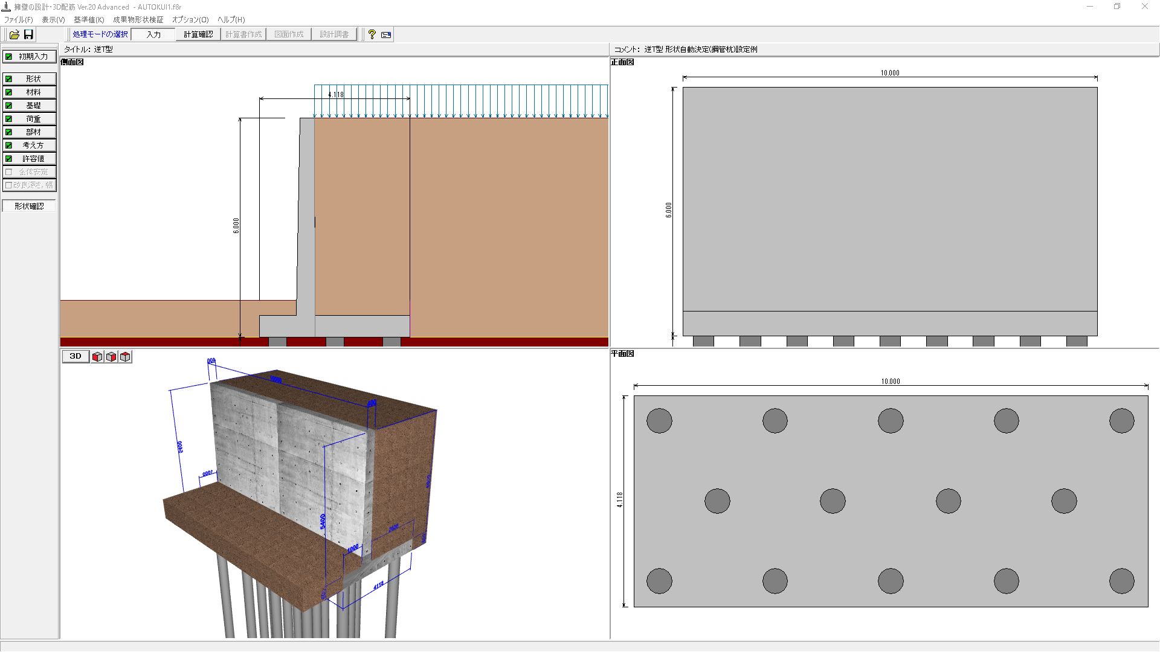
Task: Click the green check next to 基礎
Action: pyautogui.click(x=8, y=106)
